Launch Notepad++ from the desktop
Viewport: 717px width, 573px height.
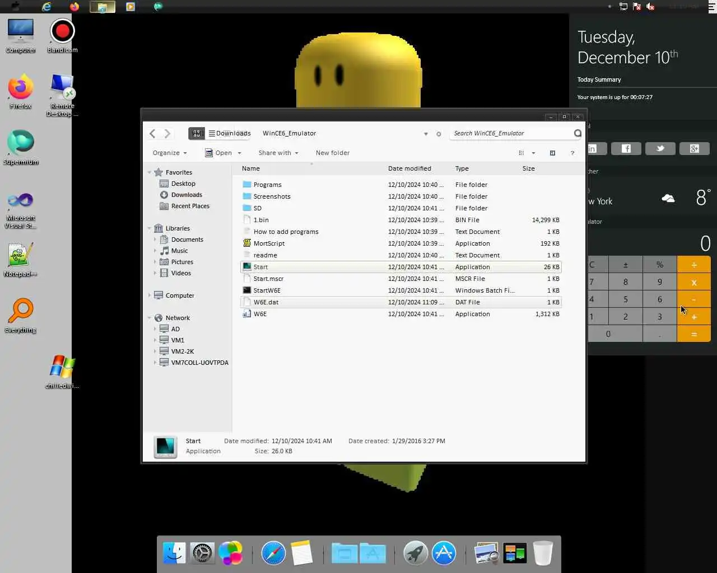pyautogui.click(x=21, y=260)
